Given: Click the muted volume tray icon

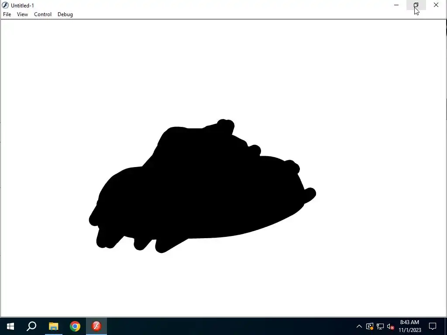Looking at the screenshot, I should pyautogui.click(x=391, y=326).
